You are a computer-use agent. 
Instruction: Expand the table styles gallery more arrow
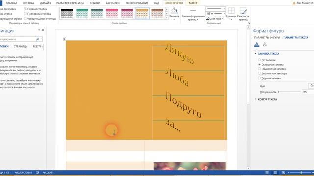coord(167,18)
